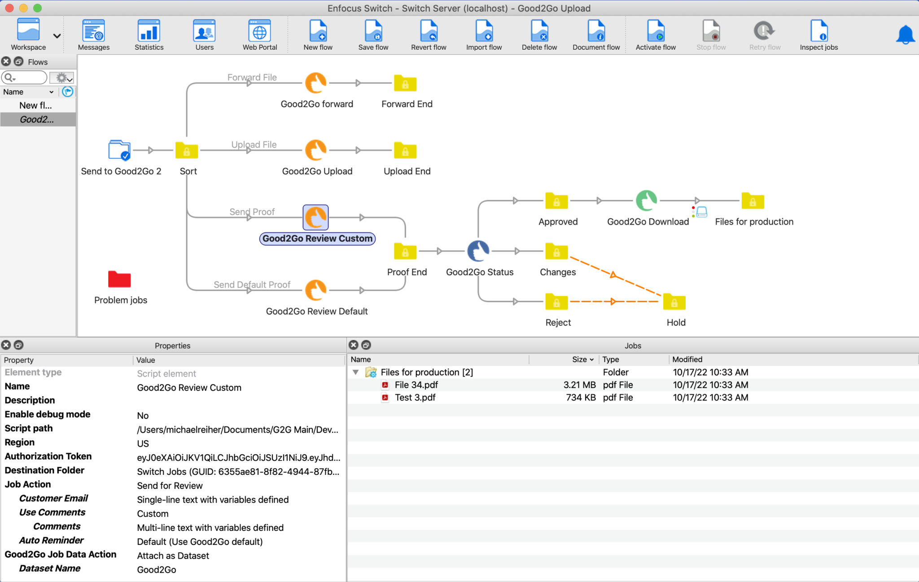Select the New fl... flow in the list

[35, 105]
